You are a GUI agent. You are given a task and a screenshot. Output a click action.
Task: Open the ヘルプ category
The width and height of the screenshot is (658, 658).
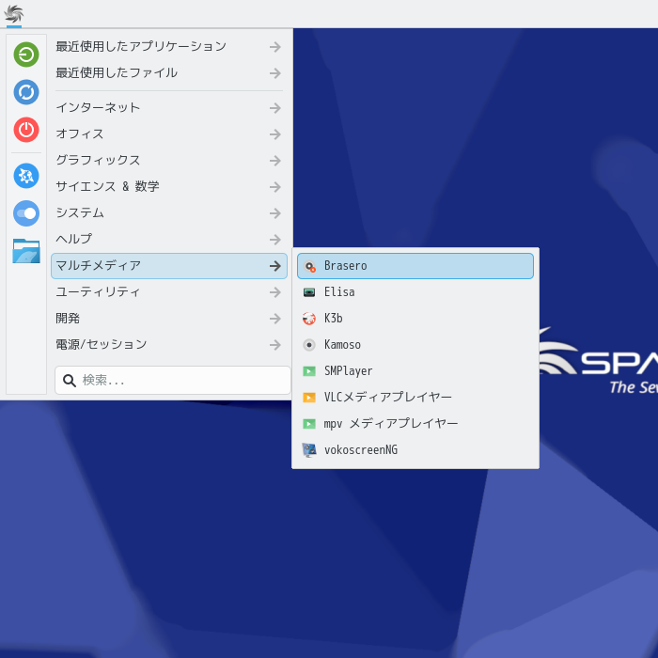pos(169,239)
